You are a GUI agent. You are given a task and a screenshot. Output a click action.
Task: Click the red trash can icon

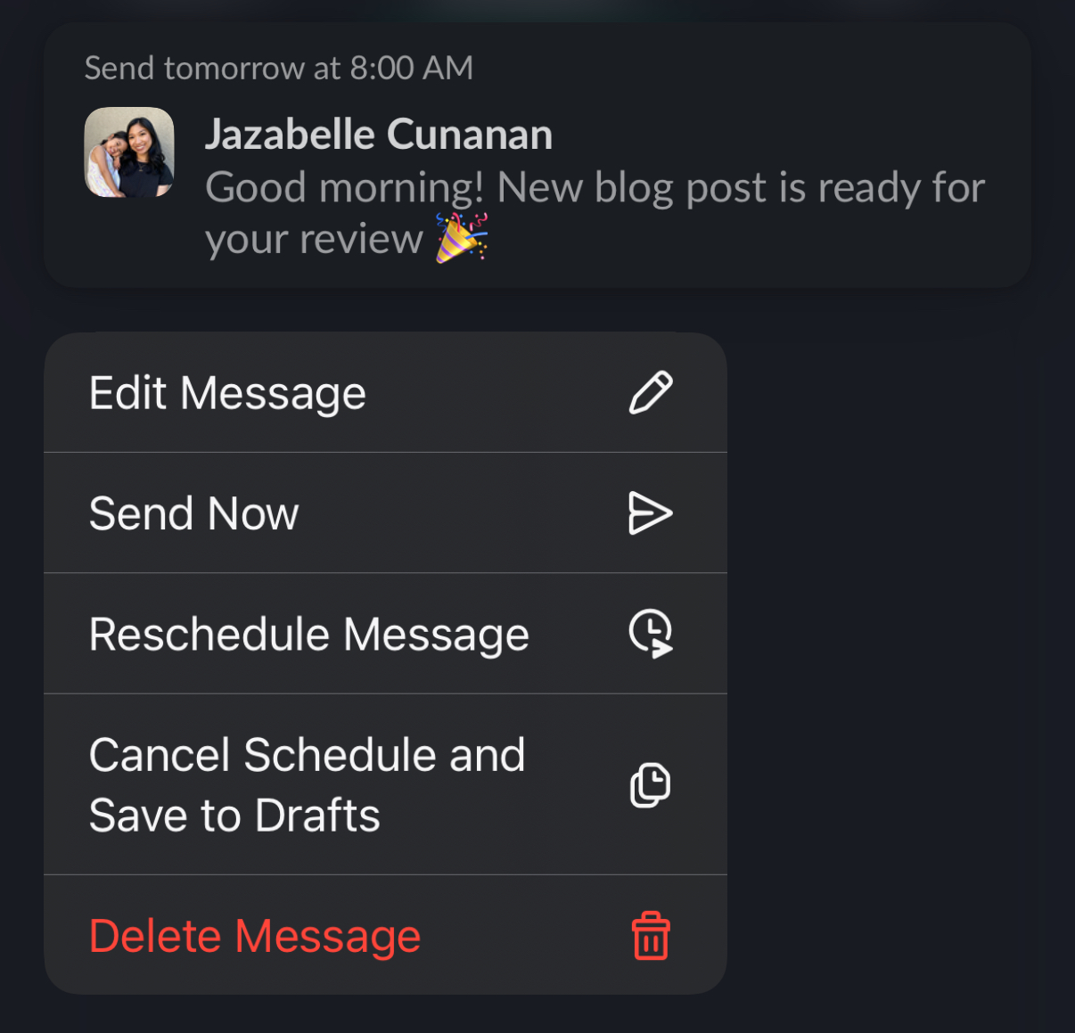[651, 936]
